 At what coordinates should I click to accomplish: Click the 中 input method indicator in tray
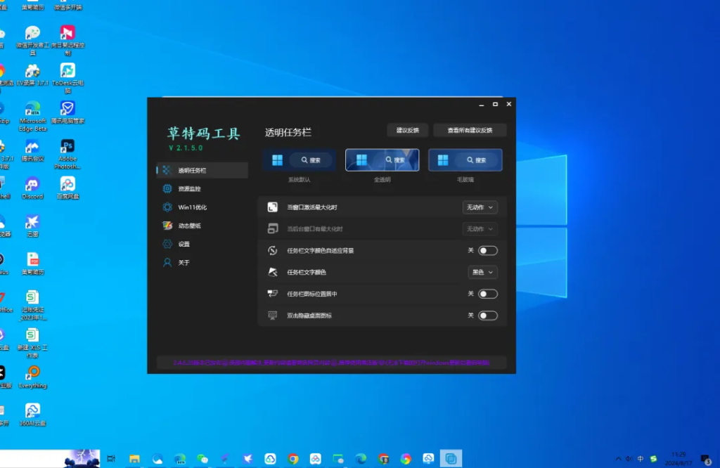point(641,458)
